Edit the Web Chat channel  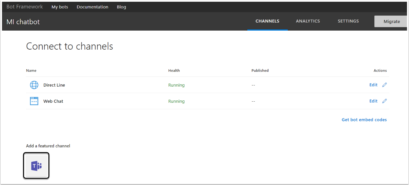[x=373, y=101]
